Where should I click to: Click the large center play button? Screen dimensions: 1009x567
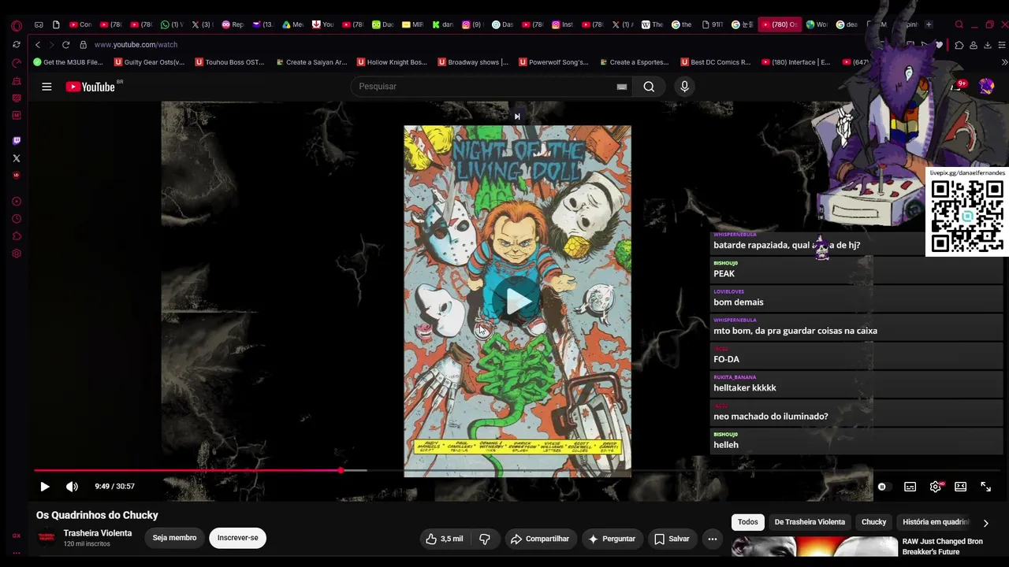point(517,300)
